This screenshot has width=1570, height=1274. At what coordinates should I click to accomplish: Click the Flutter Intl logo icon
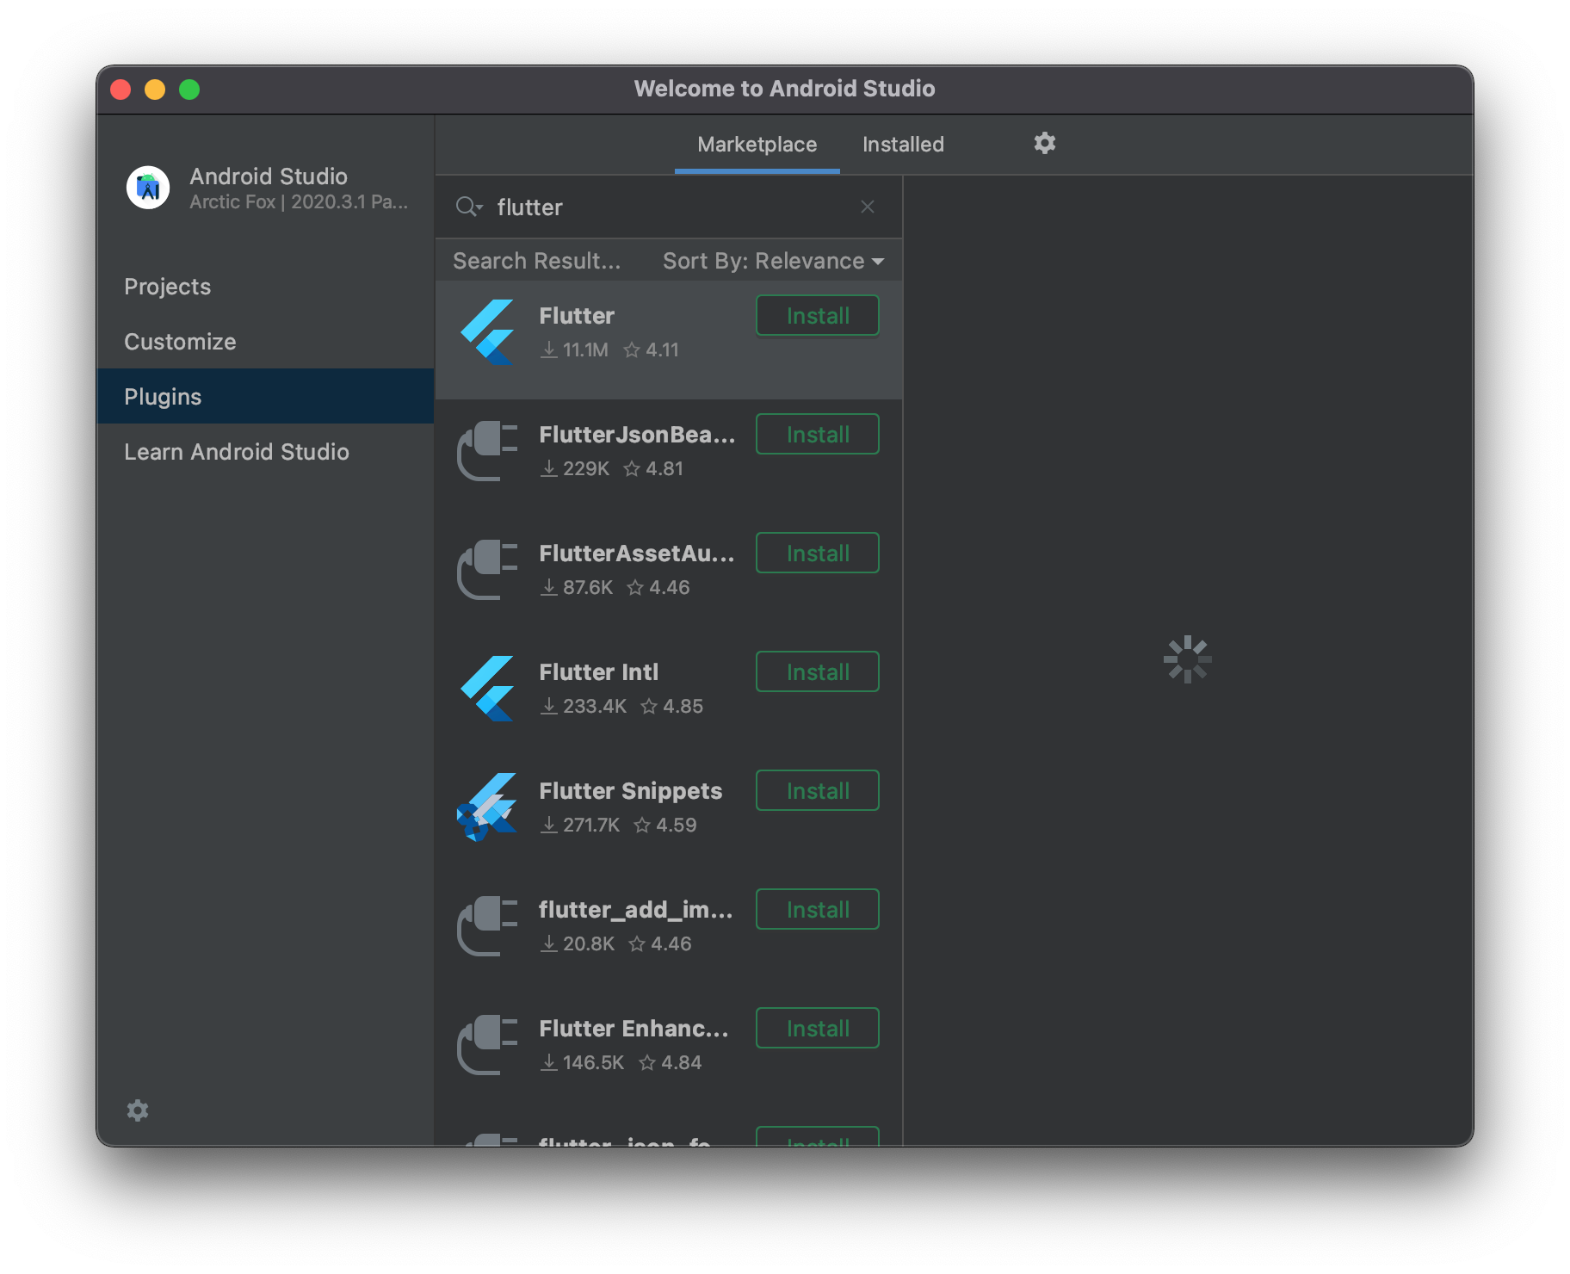click(x=487, y=689)
